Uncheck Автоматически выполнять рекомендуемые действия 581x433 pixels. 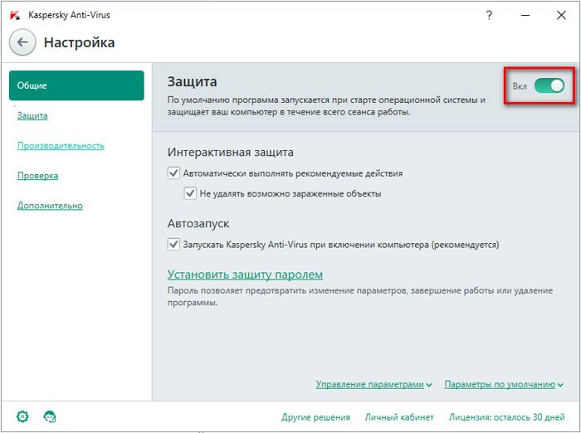(173, 173)
